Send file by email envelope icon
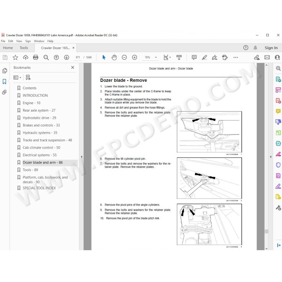 267,57
